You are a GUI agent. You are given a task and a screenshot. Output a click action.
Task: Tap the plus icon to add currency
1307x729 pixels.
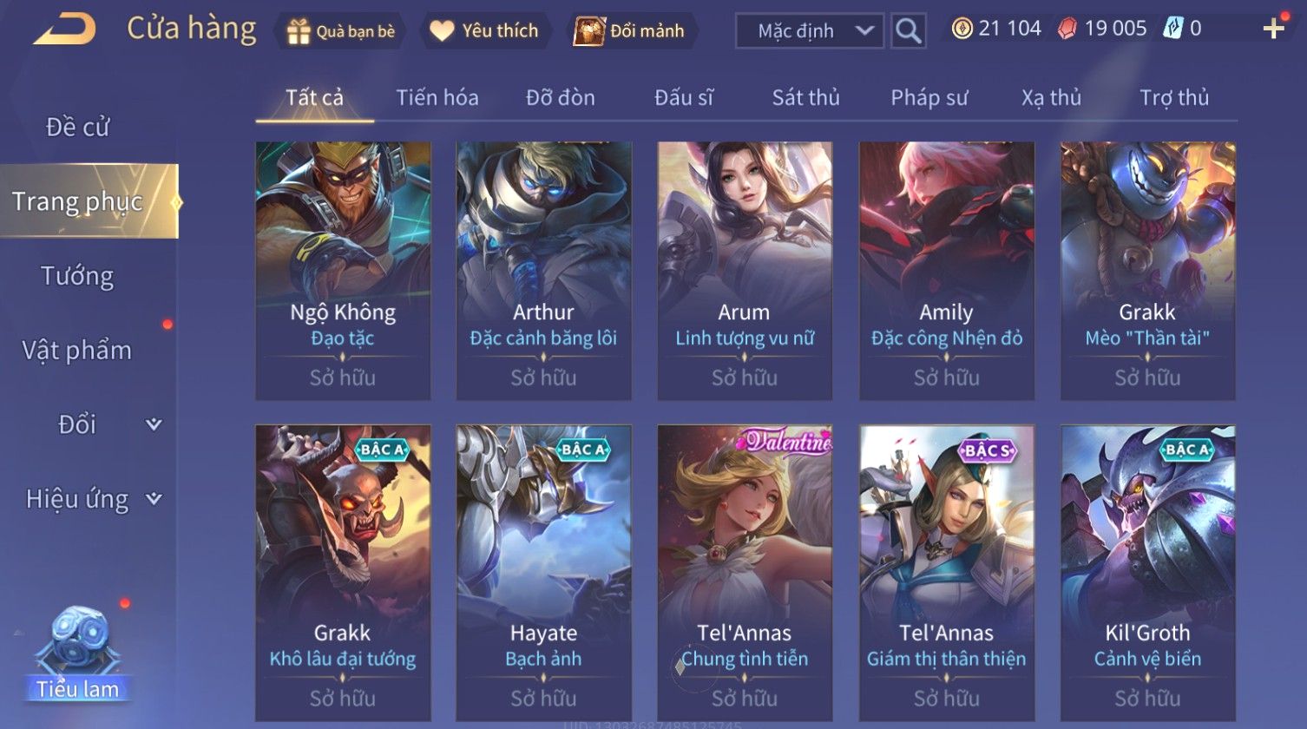click(x=1273, y=29)
